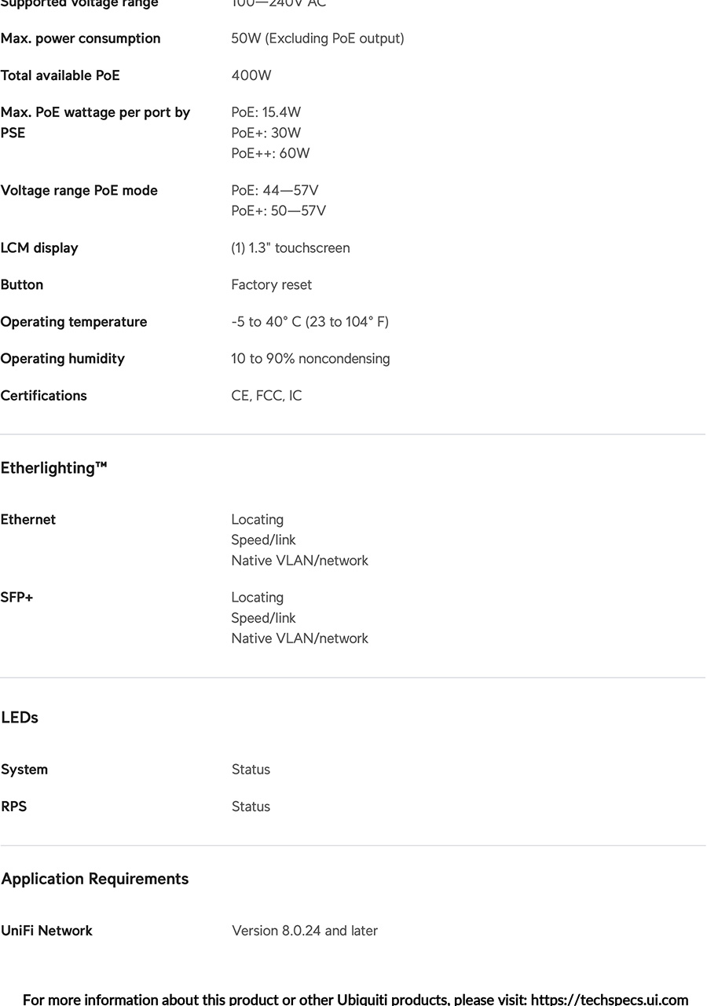Click the Version 8.0.24 and later text
Screen dimensions: 707x1006
click(x=305, y=931)
